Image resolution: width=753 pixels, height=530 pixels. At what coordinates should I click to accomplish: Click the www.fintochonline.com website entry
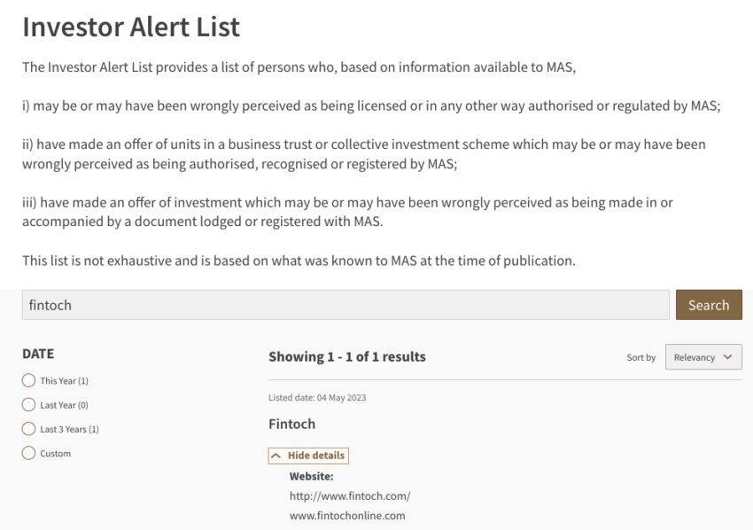347,516
